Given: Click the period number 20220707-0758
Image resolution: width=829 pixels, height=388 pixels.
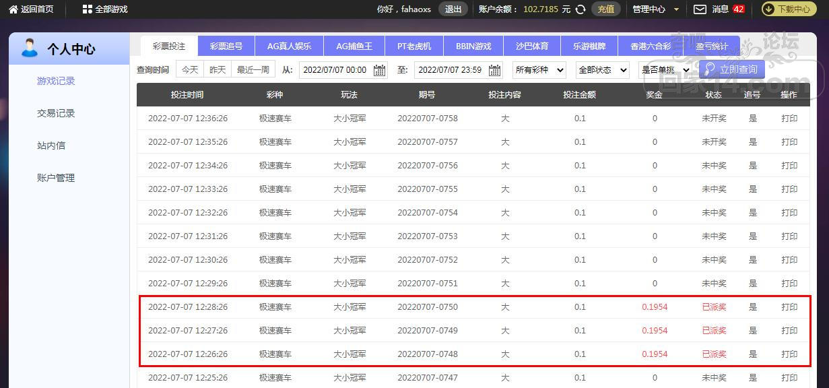Looking at the screenshot, I should coord(428,119).
